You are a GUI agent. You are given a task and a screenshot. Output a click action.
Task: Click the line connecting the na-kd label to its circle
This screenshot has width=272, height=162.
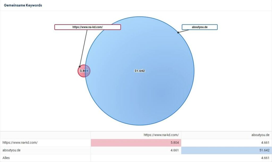pyautogui.click(x=83, y=48)
